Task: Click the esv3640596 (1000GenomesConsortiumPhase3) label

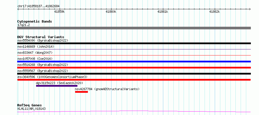Action: [x=52, y=77]
